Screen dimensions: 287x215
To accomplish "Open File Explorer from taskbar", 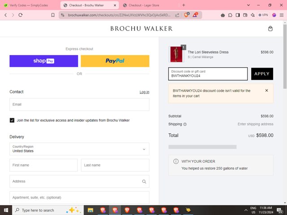I will [91, 210].
